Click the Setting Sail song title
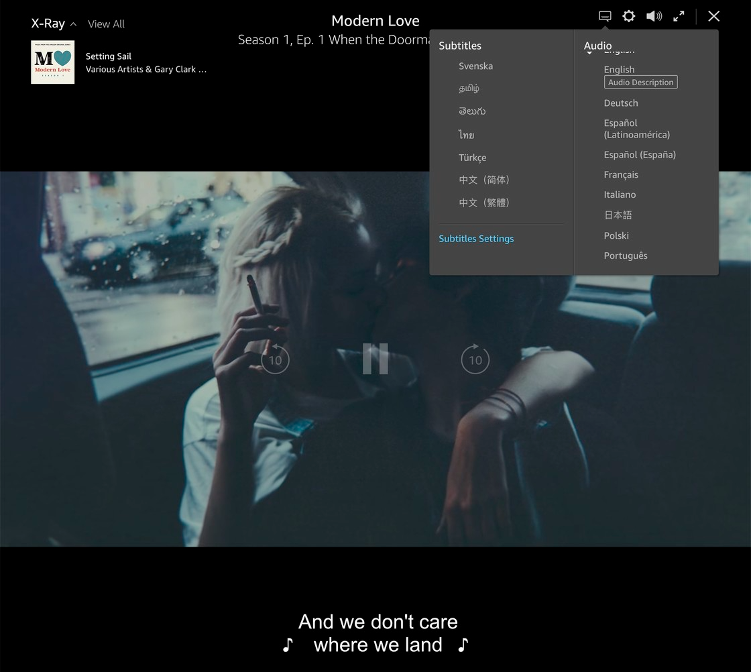751x672 pixels. [108, 56]
